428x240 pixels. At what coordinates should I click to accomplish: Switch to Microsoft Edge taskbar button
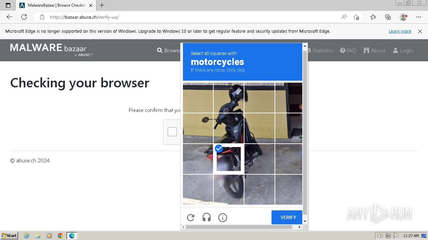pos(72,236)
